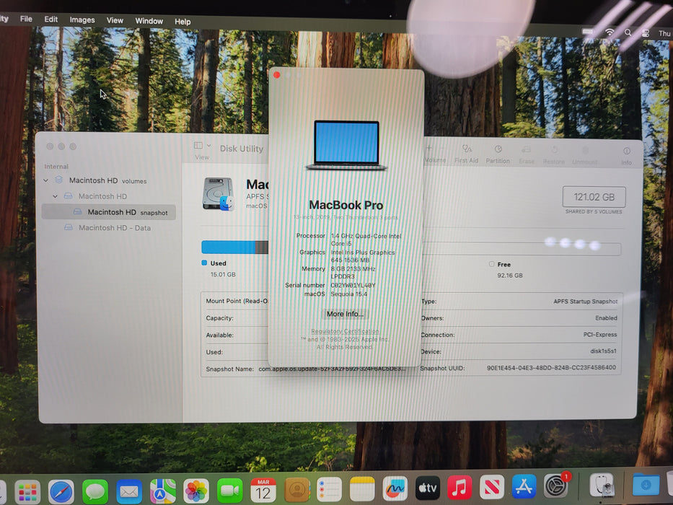
Task: Open System Settings with the red badge
Action: click(x=556, y=486)
